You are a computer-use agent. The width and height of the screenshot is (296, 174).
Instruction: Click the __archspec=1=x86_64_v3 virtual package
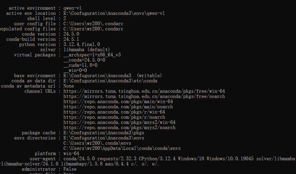click(x=92, y=55)
